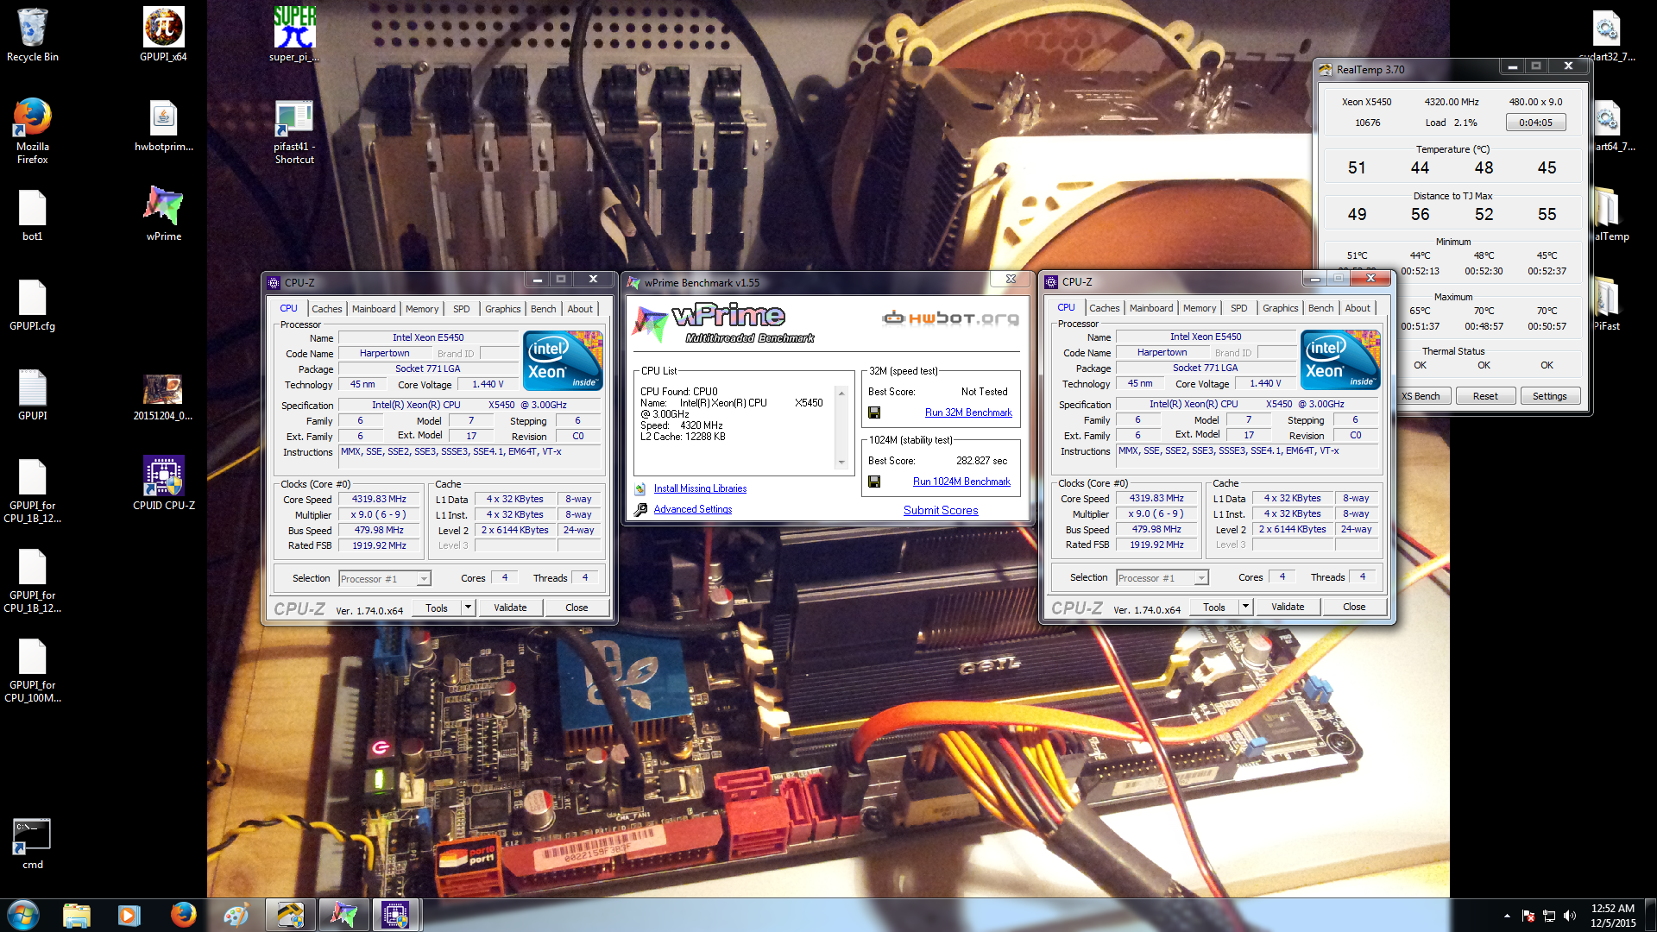
Task: Click down arrow of CPU List scrollbar
Action: pyautogui.click(x=841, y=463)
